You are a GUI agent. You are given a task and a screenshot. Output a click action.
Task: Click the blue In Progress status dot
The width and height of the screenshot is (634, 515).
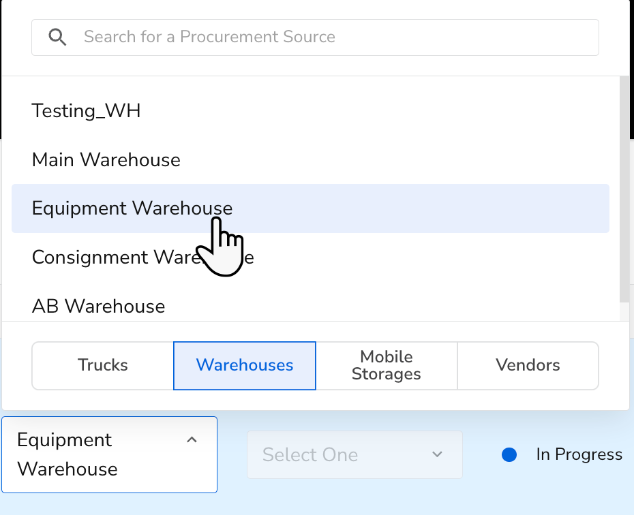509,454
